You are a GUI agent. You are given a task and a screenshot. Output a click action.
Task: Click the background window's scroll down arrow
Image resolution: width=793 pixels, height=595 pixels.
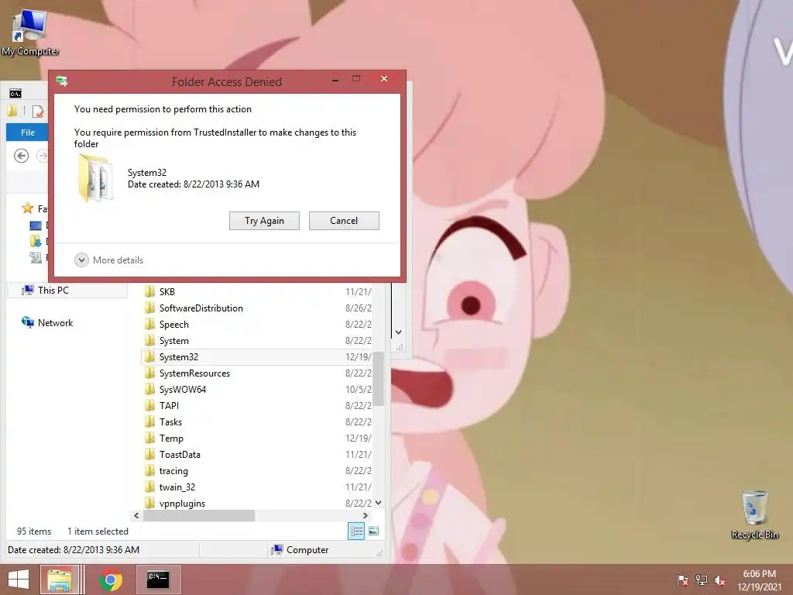pos(399,332)
